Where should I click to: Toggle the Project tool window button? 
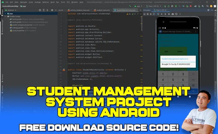[x=2, y=13]
